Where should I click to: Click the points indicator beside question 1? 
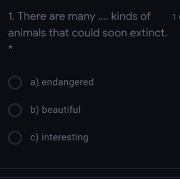(x=175, y=17)
